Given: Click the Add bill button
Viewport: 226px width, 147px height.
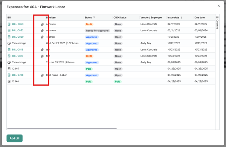Looking at the screenshot, I should 15,138.
